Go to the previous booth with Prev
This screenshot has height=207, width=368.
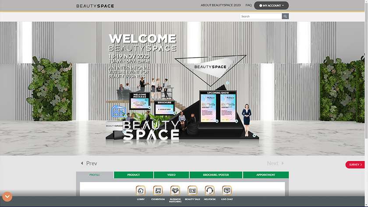(89, 163)
